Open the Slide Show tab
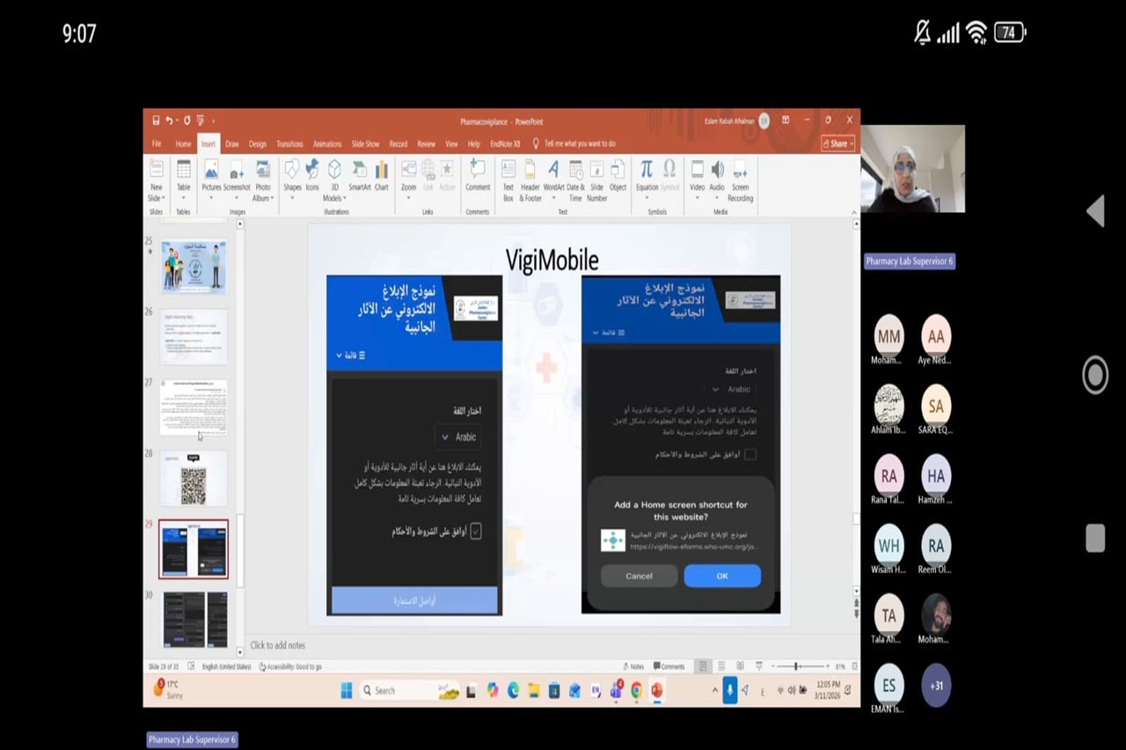This screenshot has width=1126, height=750. point(365,144)
